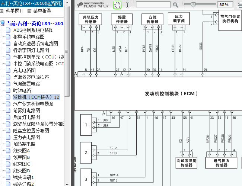
Task: Click the 发动机控制模块（ECM）label
Action: click(171, 94)
